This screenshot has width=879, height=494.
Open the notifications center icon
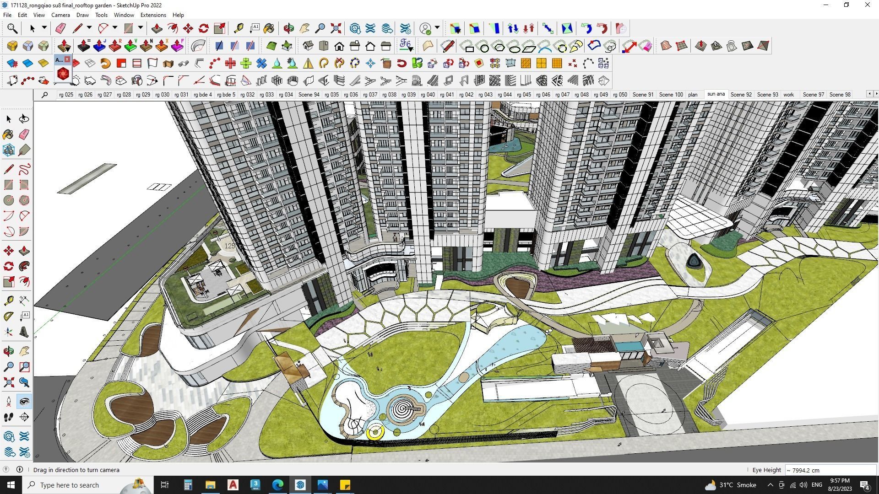pyautogui.click(x=865, y=485)
